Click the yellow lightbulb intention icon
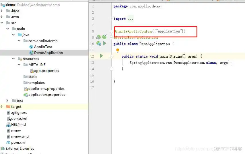Viewport: 245px width, 154px height. [x=117, y=50]
